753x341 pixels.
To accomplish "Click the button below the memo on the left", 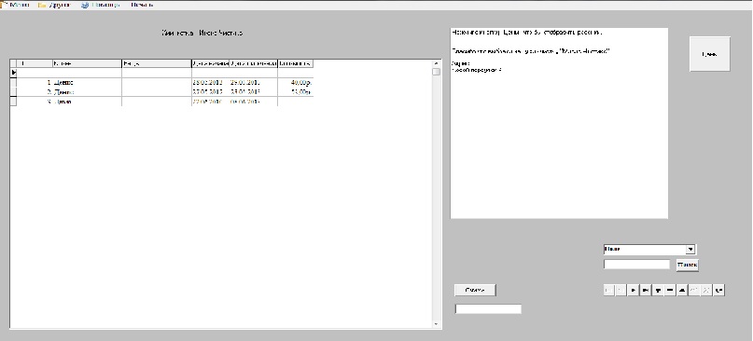I will click(475, 290).
